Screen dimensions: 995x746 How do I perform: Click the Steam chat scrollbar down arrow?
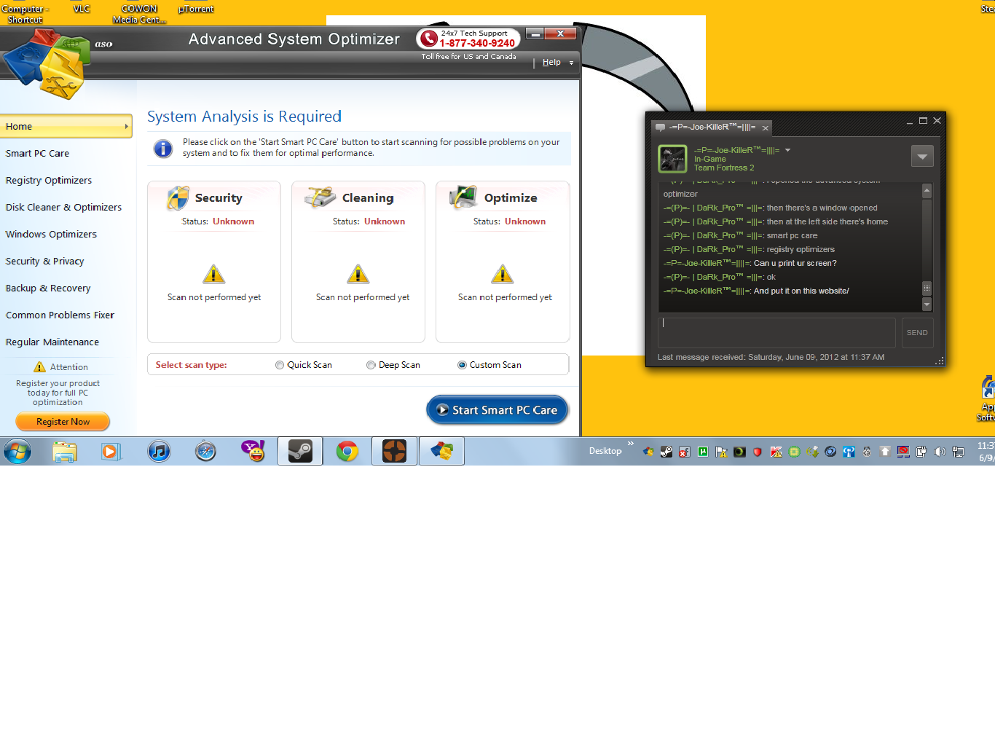927,305
